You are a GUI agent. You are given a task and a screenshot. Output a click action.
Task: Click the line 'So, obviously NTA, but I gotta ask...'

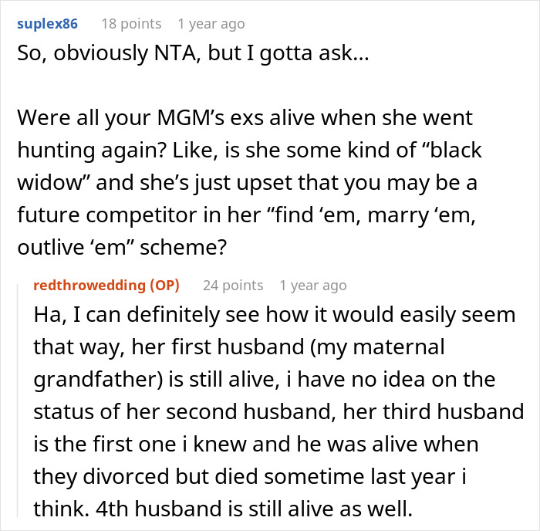point(193,53)
